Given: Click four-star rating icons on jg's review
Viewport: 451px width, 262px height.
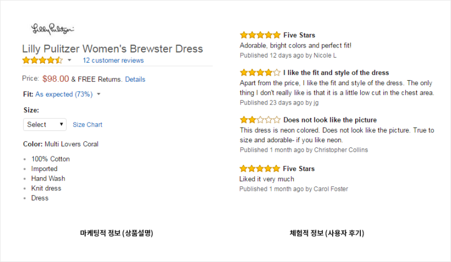Looking at the screenshot, I should point(260,72).
